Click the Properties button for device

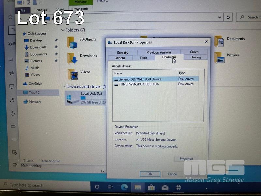point(186,159)
